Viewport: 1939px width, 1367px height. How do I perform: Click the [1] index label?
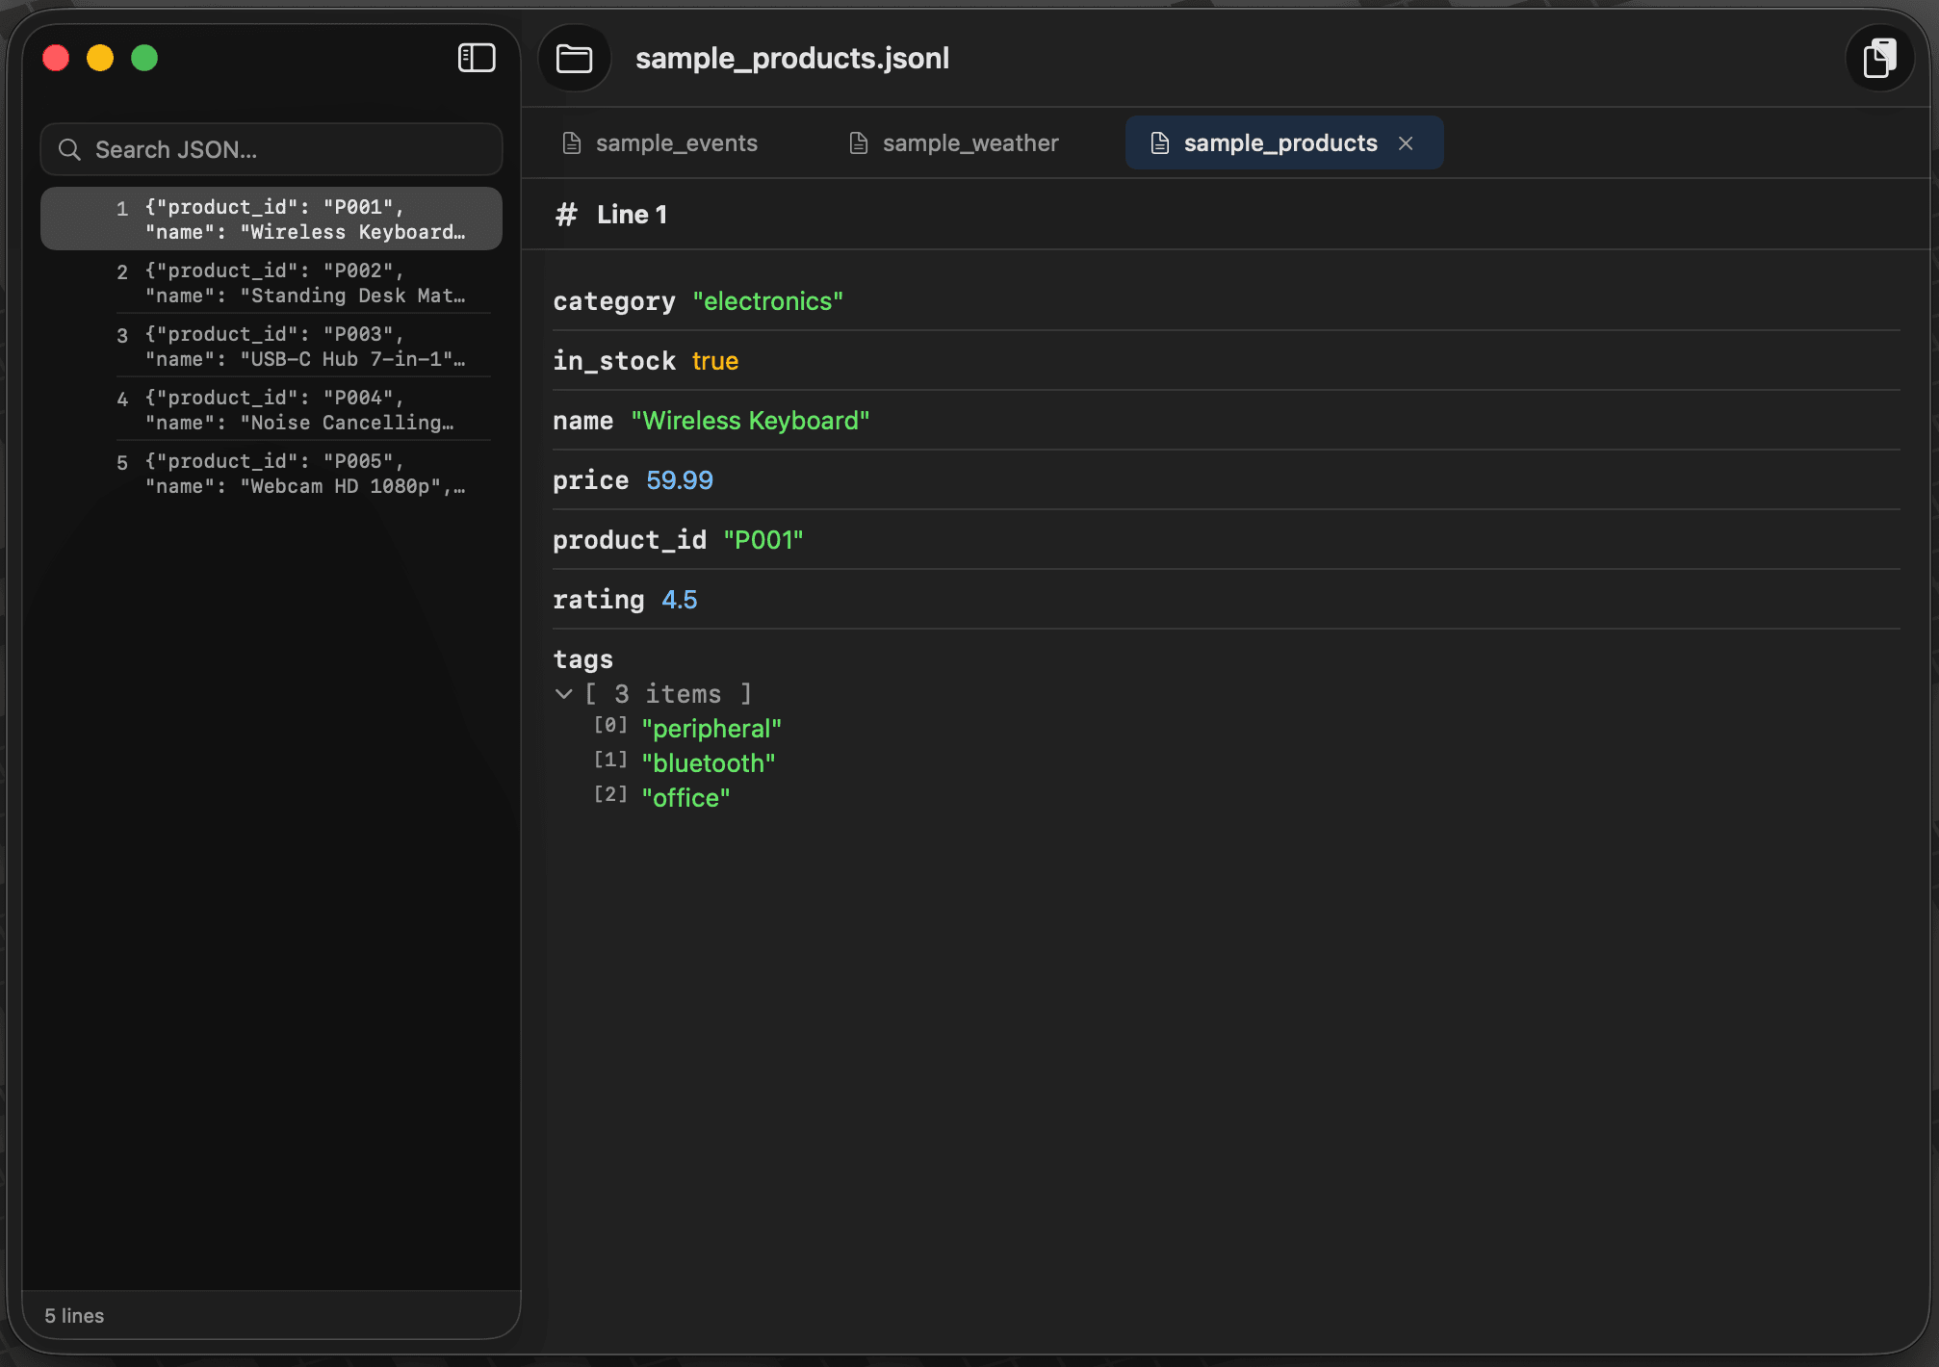[x=610, y=760]
